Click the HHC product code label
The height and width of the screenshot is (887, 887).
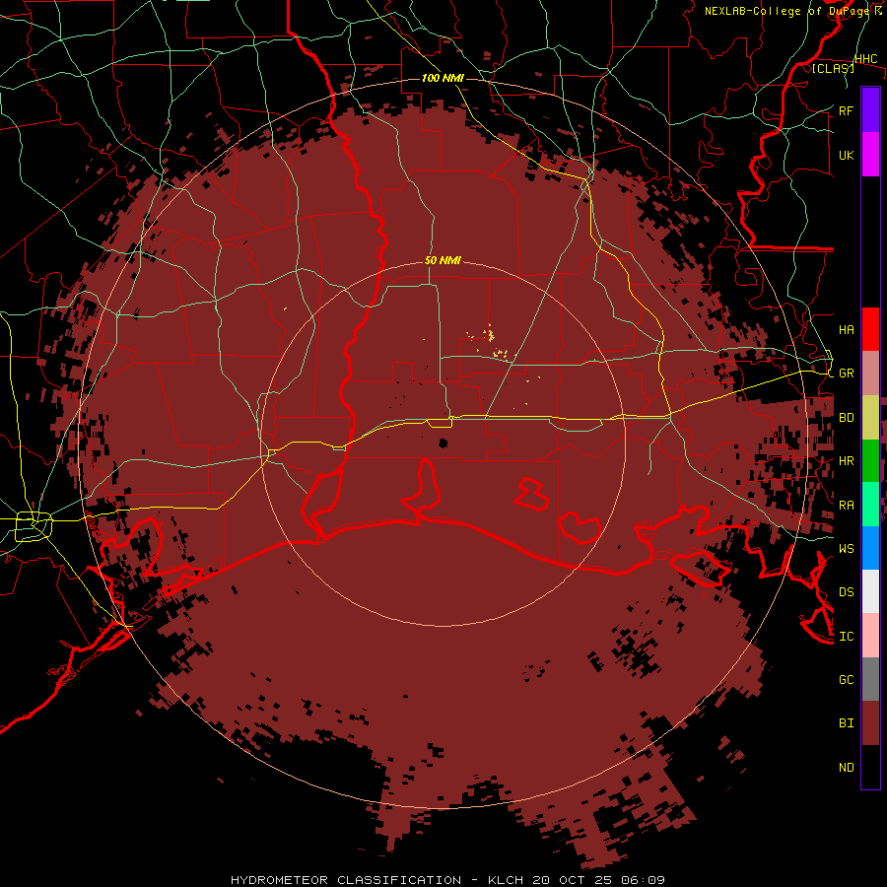(866, 59)
